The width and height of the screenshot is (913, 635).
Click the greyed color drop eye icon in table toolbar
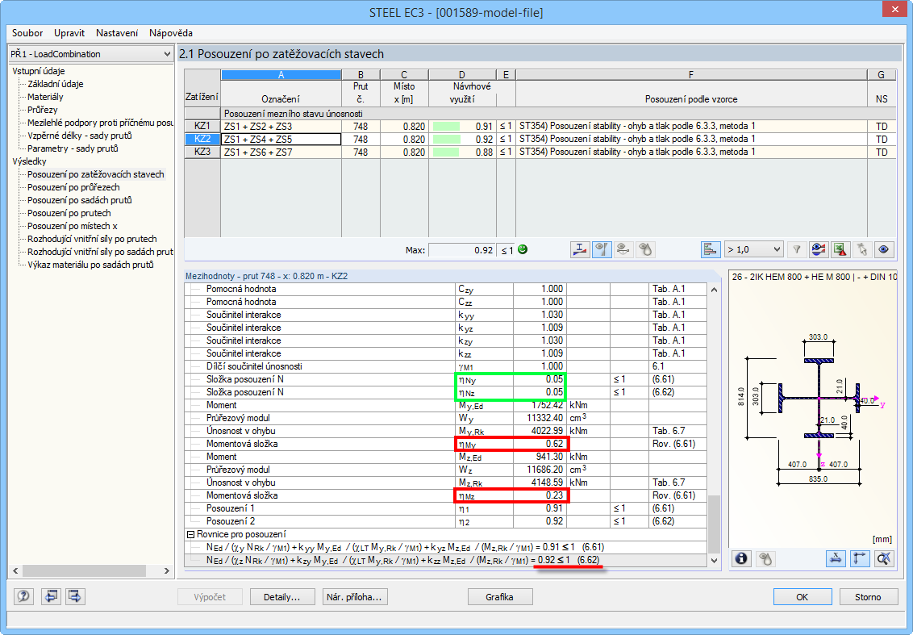[644, 250]
